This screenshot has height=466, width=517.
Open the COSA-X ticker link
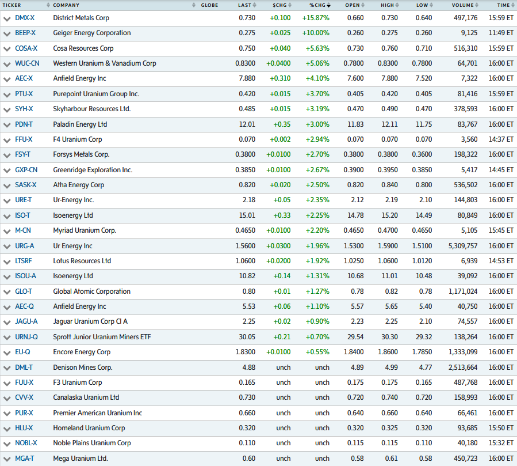(26, 48)
